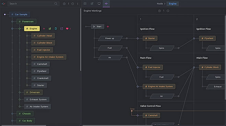Image resolution: width=226 pixels, height=126 pixels.
Task: Collapse the Car Sample root node circle
Action: click(x=5, y=14)
